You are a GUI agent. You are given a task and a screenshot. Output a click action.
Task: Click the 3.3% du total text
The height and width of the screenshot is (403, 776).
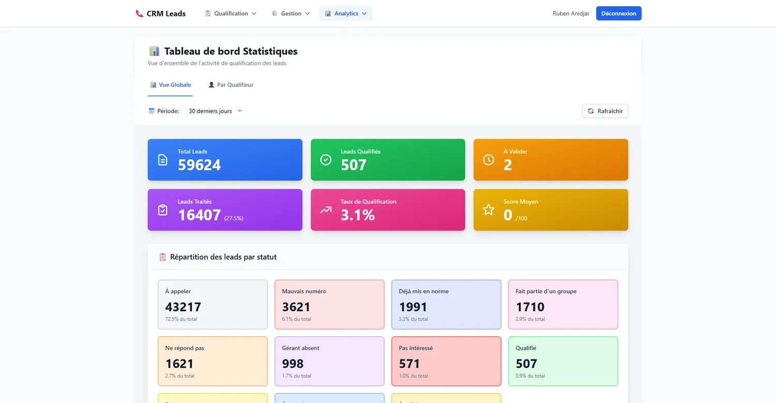click(x=413, y=319)
